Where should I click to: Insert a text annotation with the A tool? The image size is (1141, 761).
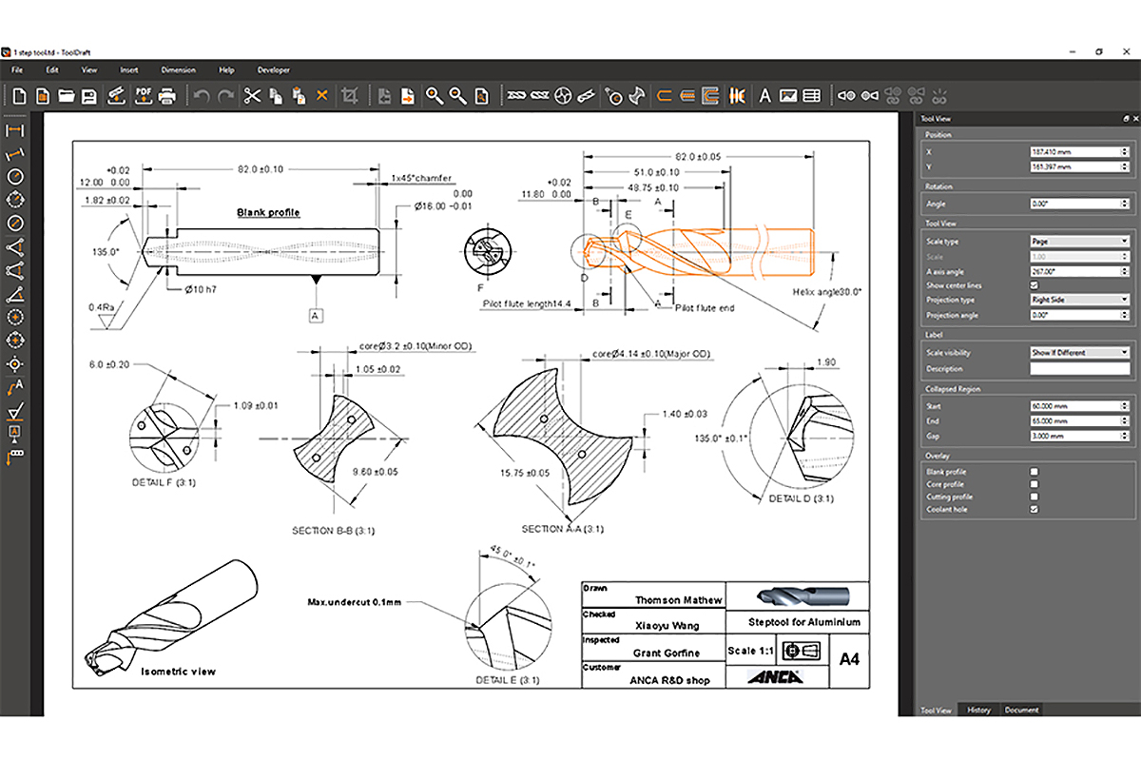point(764,95)
